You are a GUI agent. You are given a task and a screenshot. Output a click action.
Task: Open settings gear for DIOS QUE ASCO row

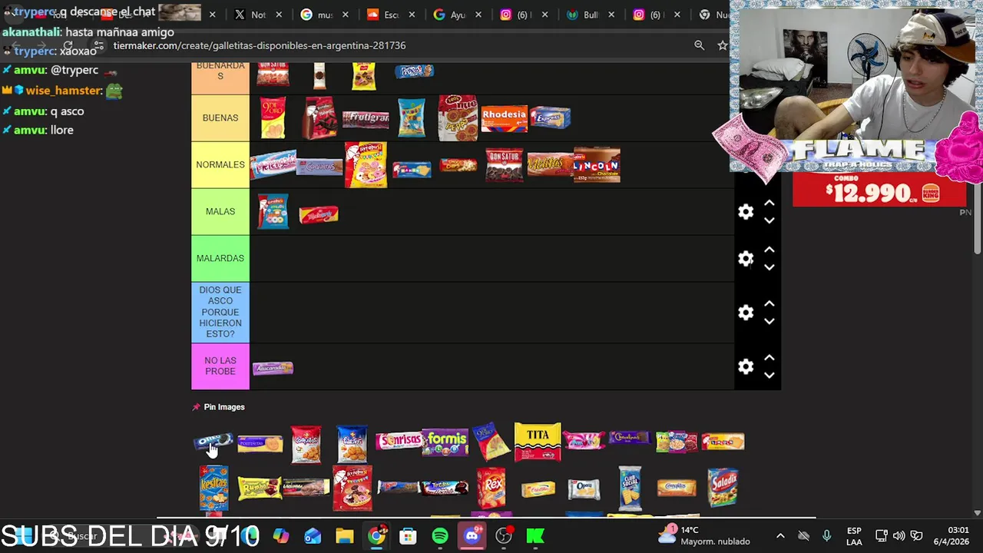point(746,313)
